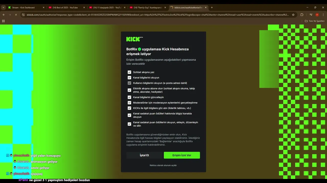This screenshot has height=183, width=327.
Task: Open a new browser tab
Action: point(212,7)
